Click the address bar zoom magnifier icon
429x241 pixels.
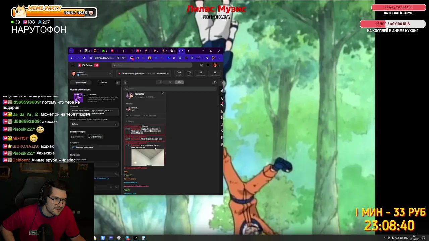pos(118,58)
